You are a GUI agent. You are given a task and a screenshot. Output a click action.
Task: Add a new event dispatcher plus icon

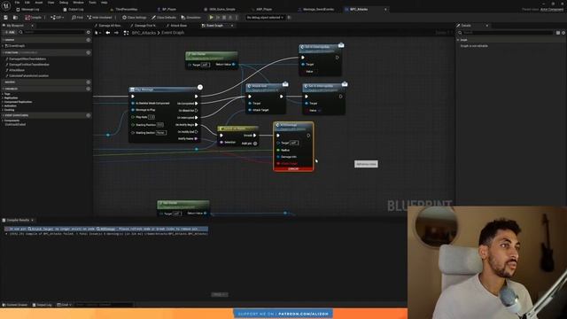(89, 115)
